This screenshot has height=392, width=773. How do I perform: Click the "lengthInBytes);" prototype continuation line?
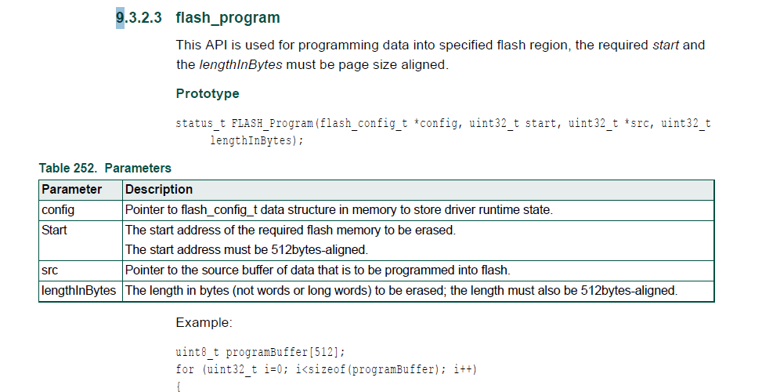[256, 140]
